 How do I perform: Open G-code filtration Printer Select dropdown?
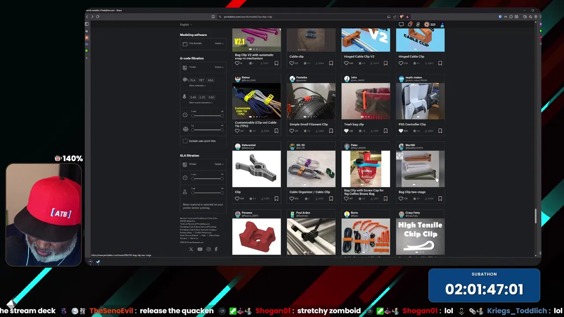pos(219,67)
